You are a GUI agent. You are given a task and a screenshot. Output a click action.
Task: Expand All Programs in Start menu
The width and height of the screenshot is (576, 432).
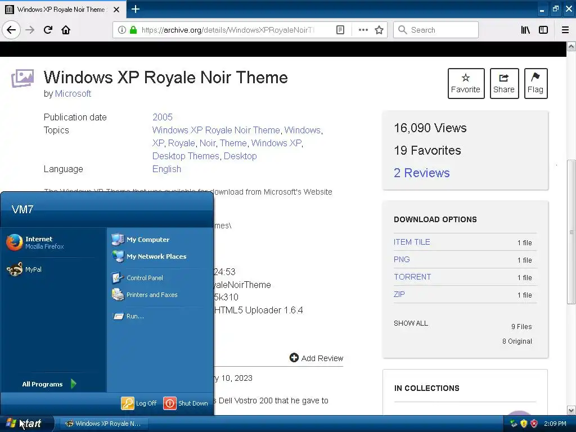(x=49, y=384)
